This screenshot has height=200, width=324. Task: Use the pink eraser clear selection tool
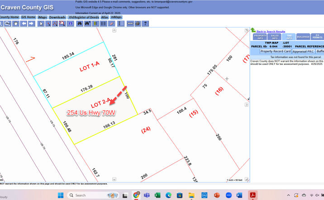pyautogui.click(x=112, y=23)
